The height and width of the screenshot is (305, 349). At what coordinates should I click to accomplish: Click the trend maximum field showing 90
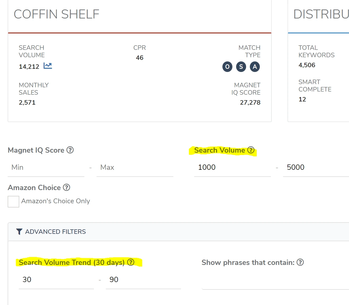[143, 280]
